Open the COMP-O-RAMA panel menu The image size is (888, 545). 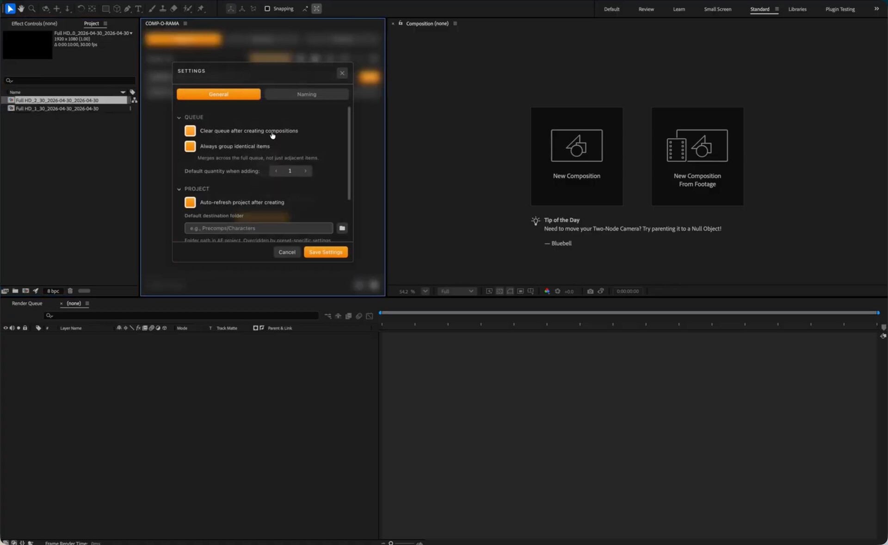coord(185,24)
